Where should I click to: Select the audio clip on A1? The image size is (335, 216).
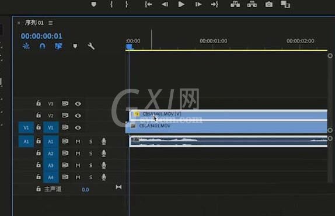(228, 141)
